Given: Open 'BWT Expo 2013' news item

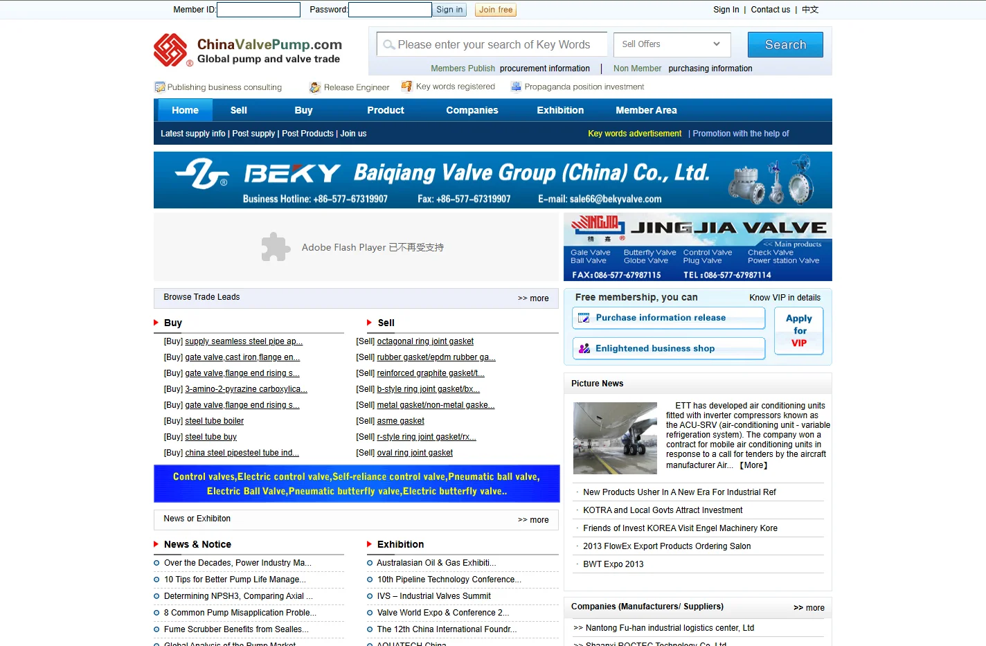Looking at the screenshot, I should tap(613, 564).
